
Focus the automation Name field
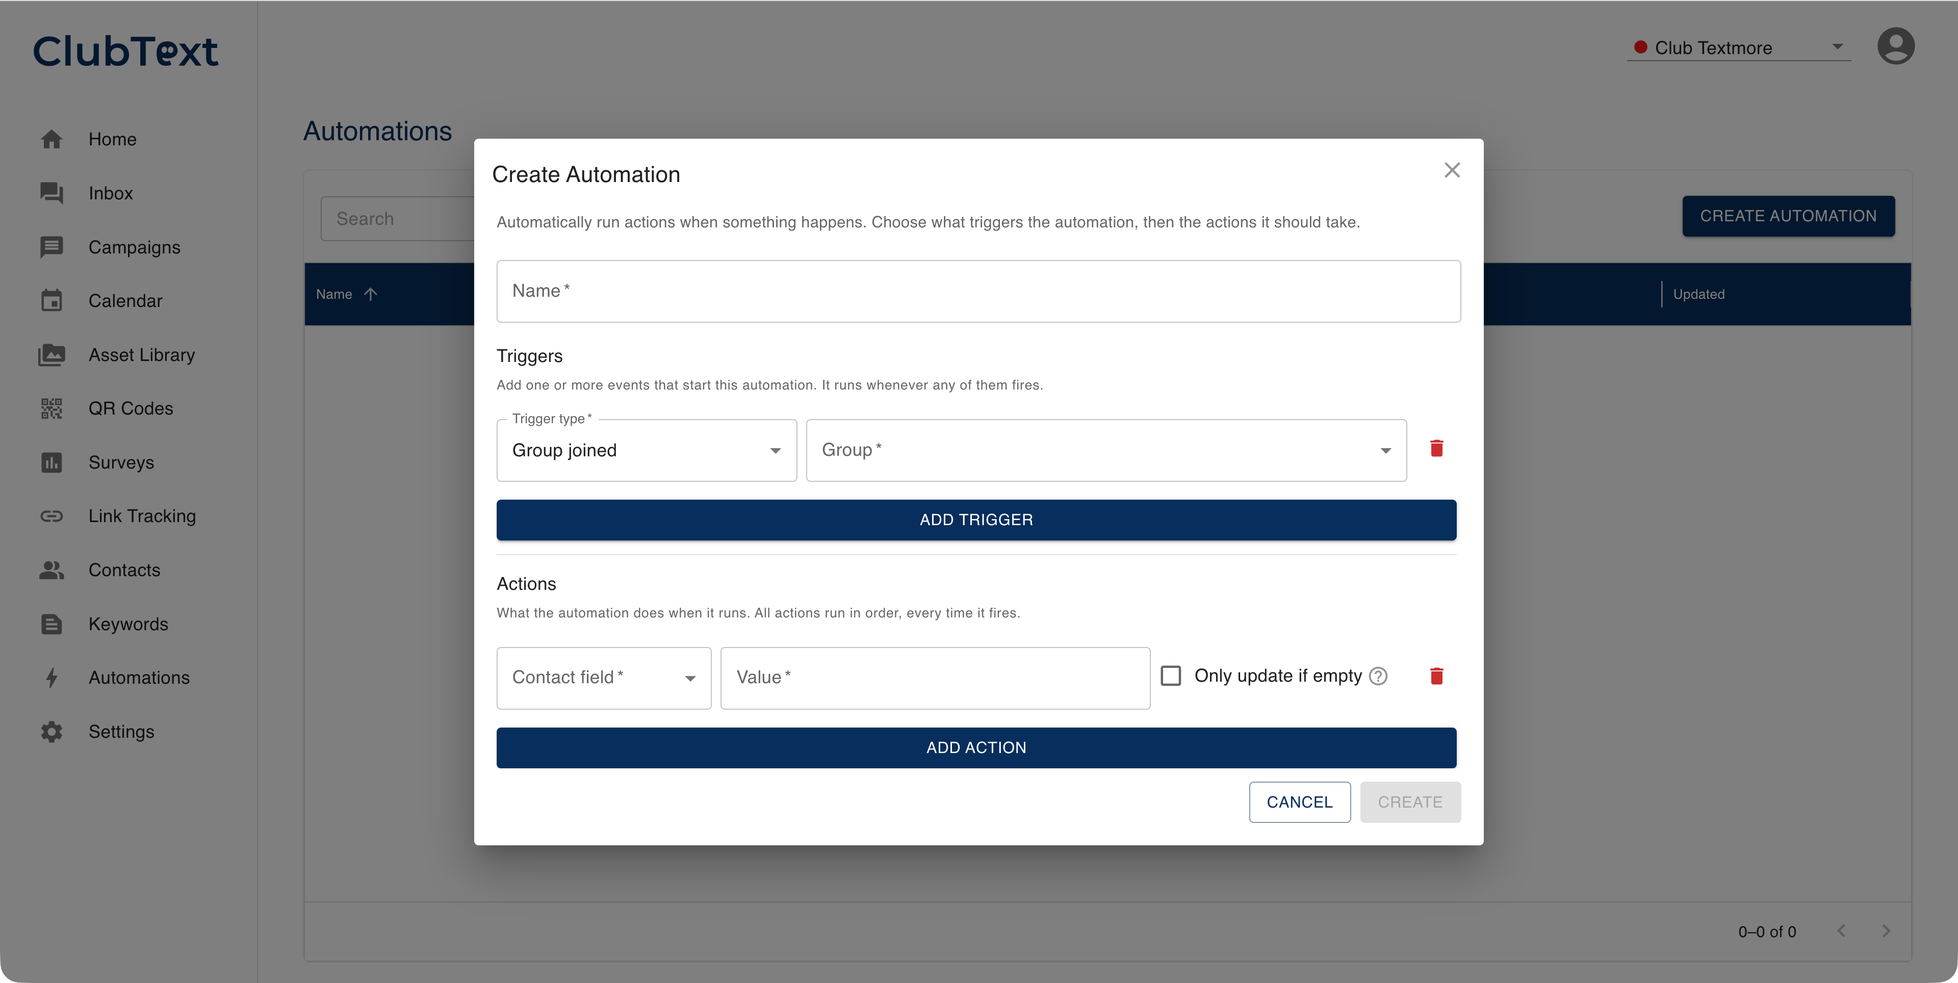978,291
